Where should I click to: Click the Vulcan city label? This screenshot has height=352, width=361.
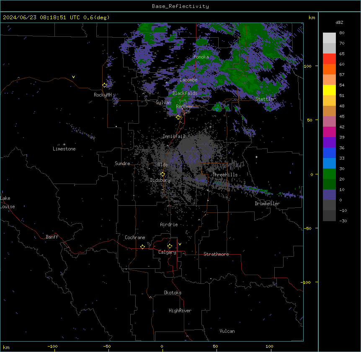coord(227,331)
